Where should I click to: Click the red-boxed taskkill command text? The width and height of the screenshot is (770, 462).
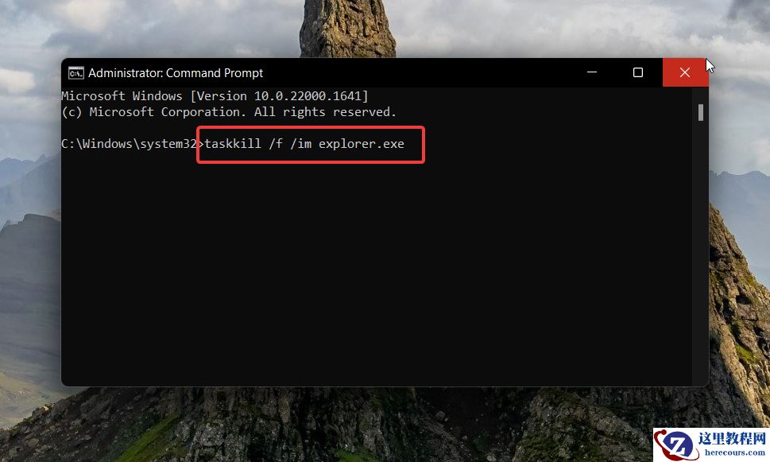(310, 144)
